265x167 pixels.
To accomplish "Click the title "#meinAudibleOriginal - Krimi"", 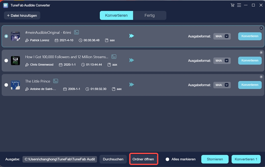I will point(48,32).
